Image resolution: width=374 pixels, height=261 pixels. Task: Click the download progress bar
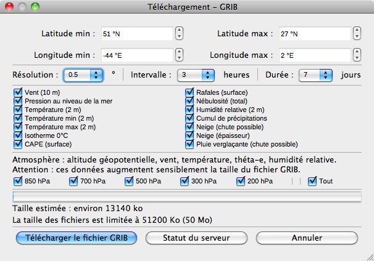click(x=186, y=196)
